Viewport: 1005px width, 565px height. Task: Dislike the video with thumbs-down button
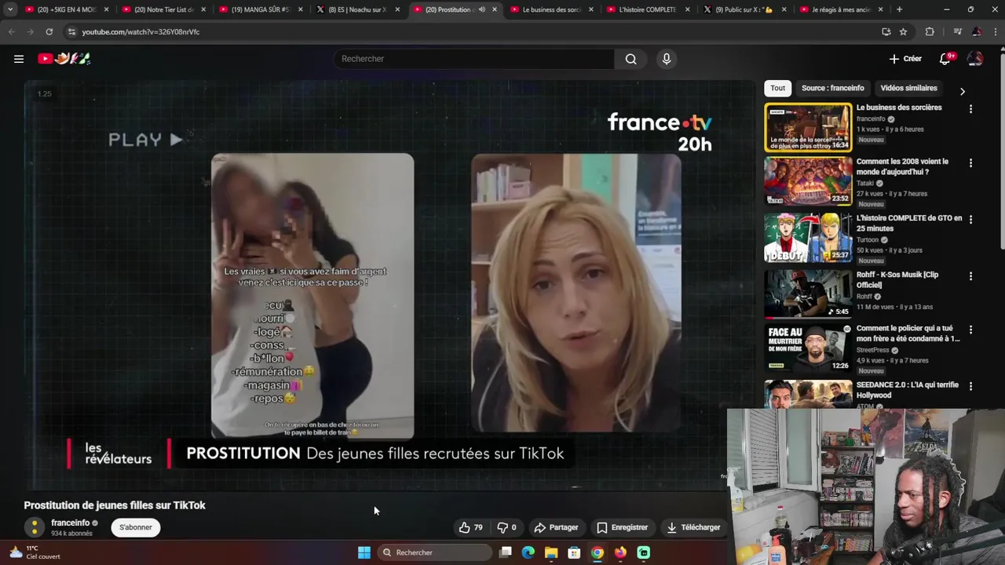click(506, 527)
